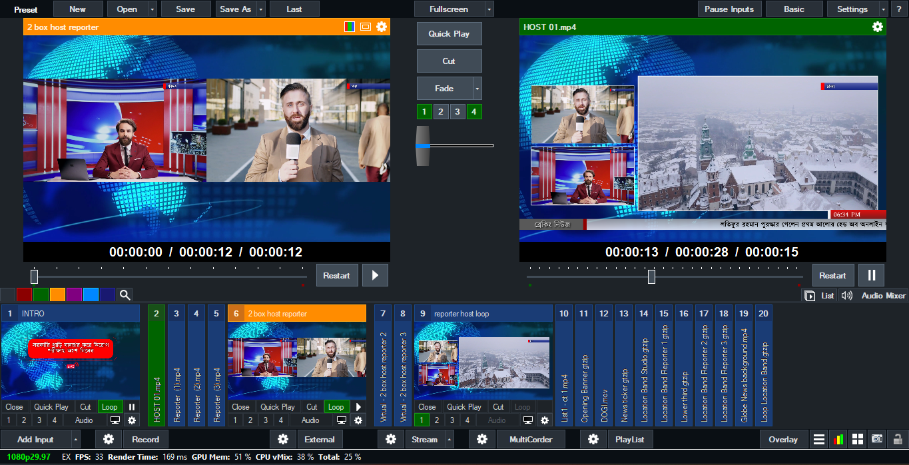Open the Save As dropdown arrow

click(260, 9)
